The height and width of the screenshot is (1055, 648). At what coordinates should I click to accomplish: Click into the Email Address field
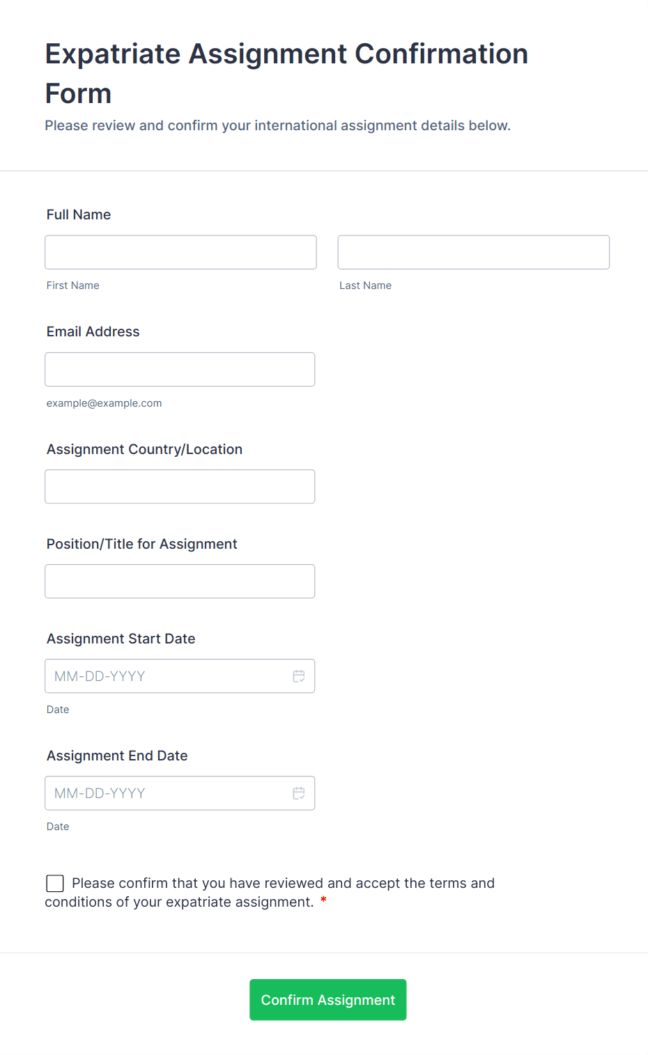(180, 369)
